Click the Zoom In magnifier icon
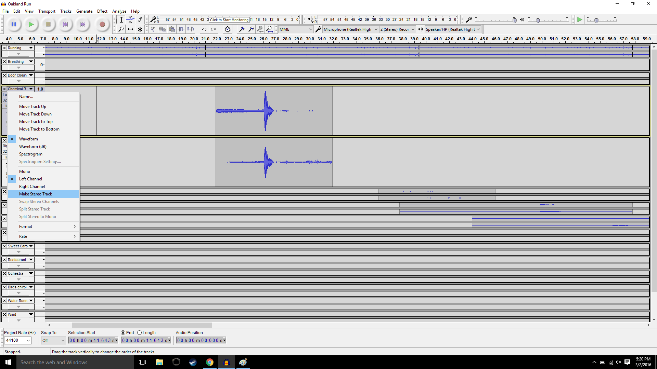The height and width of the screenshot is (369, 657). (x=242, y=29)
